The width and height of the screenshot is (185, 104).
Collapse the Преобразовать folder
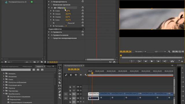click(4, 94)
